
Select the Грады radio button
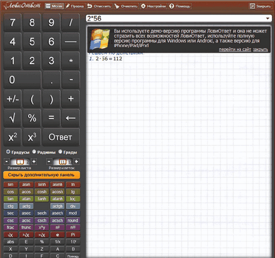[60, 152]
